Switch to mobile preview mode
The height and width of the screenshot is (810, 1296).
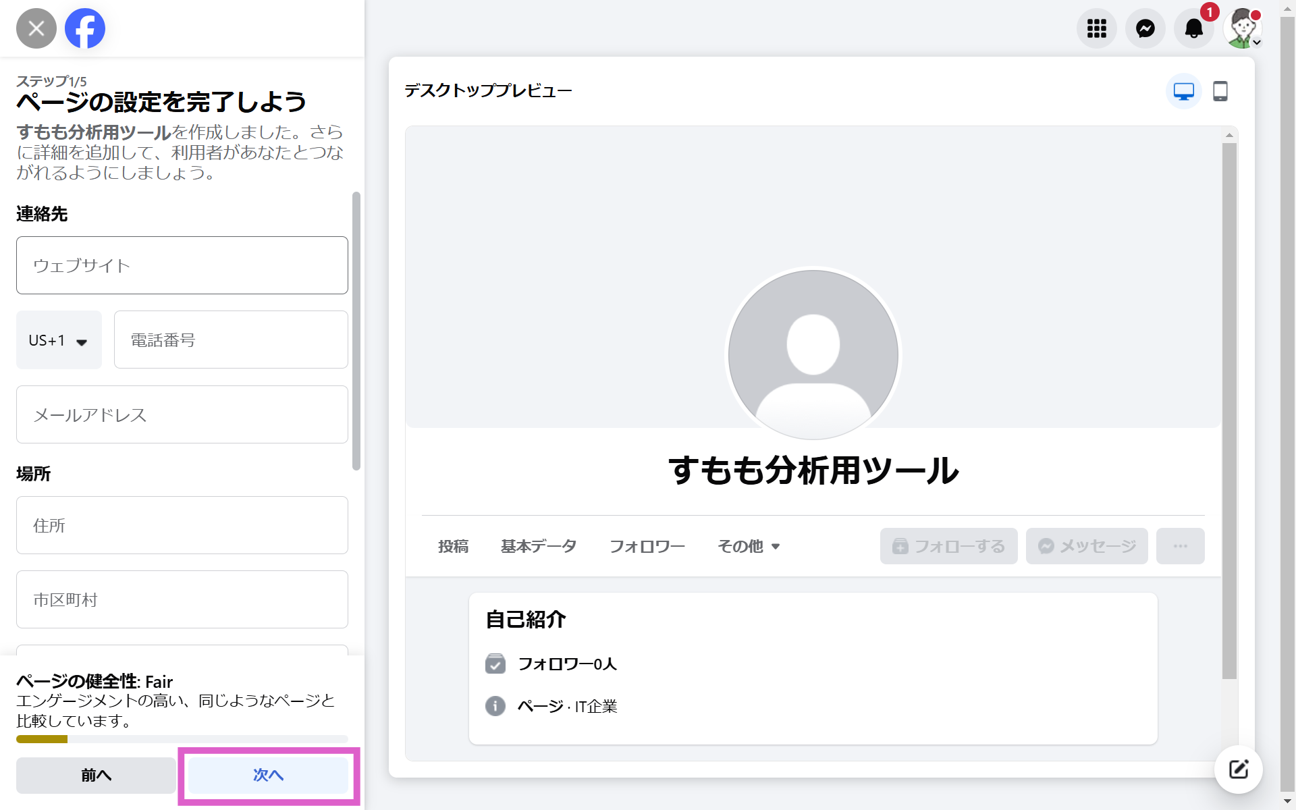(1220, 91)
